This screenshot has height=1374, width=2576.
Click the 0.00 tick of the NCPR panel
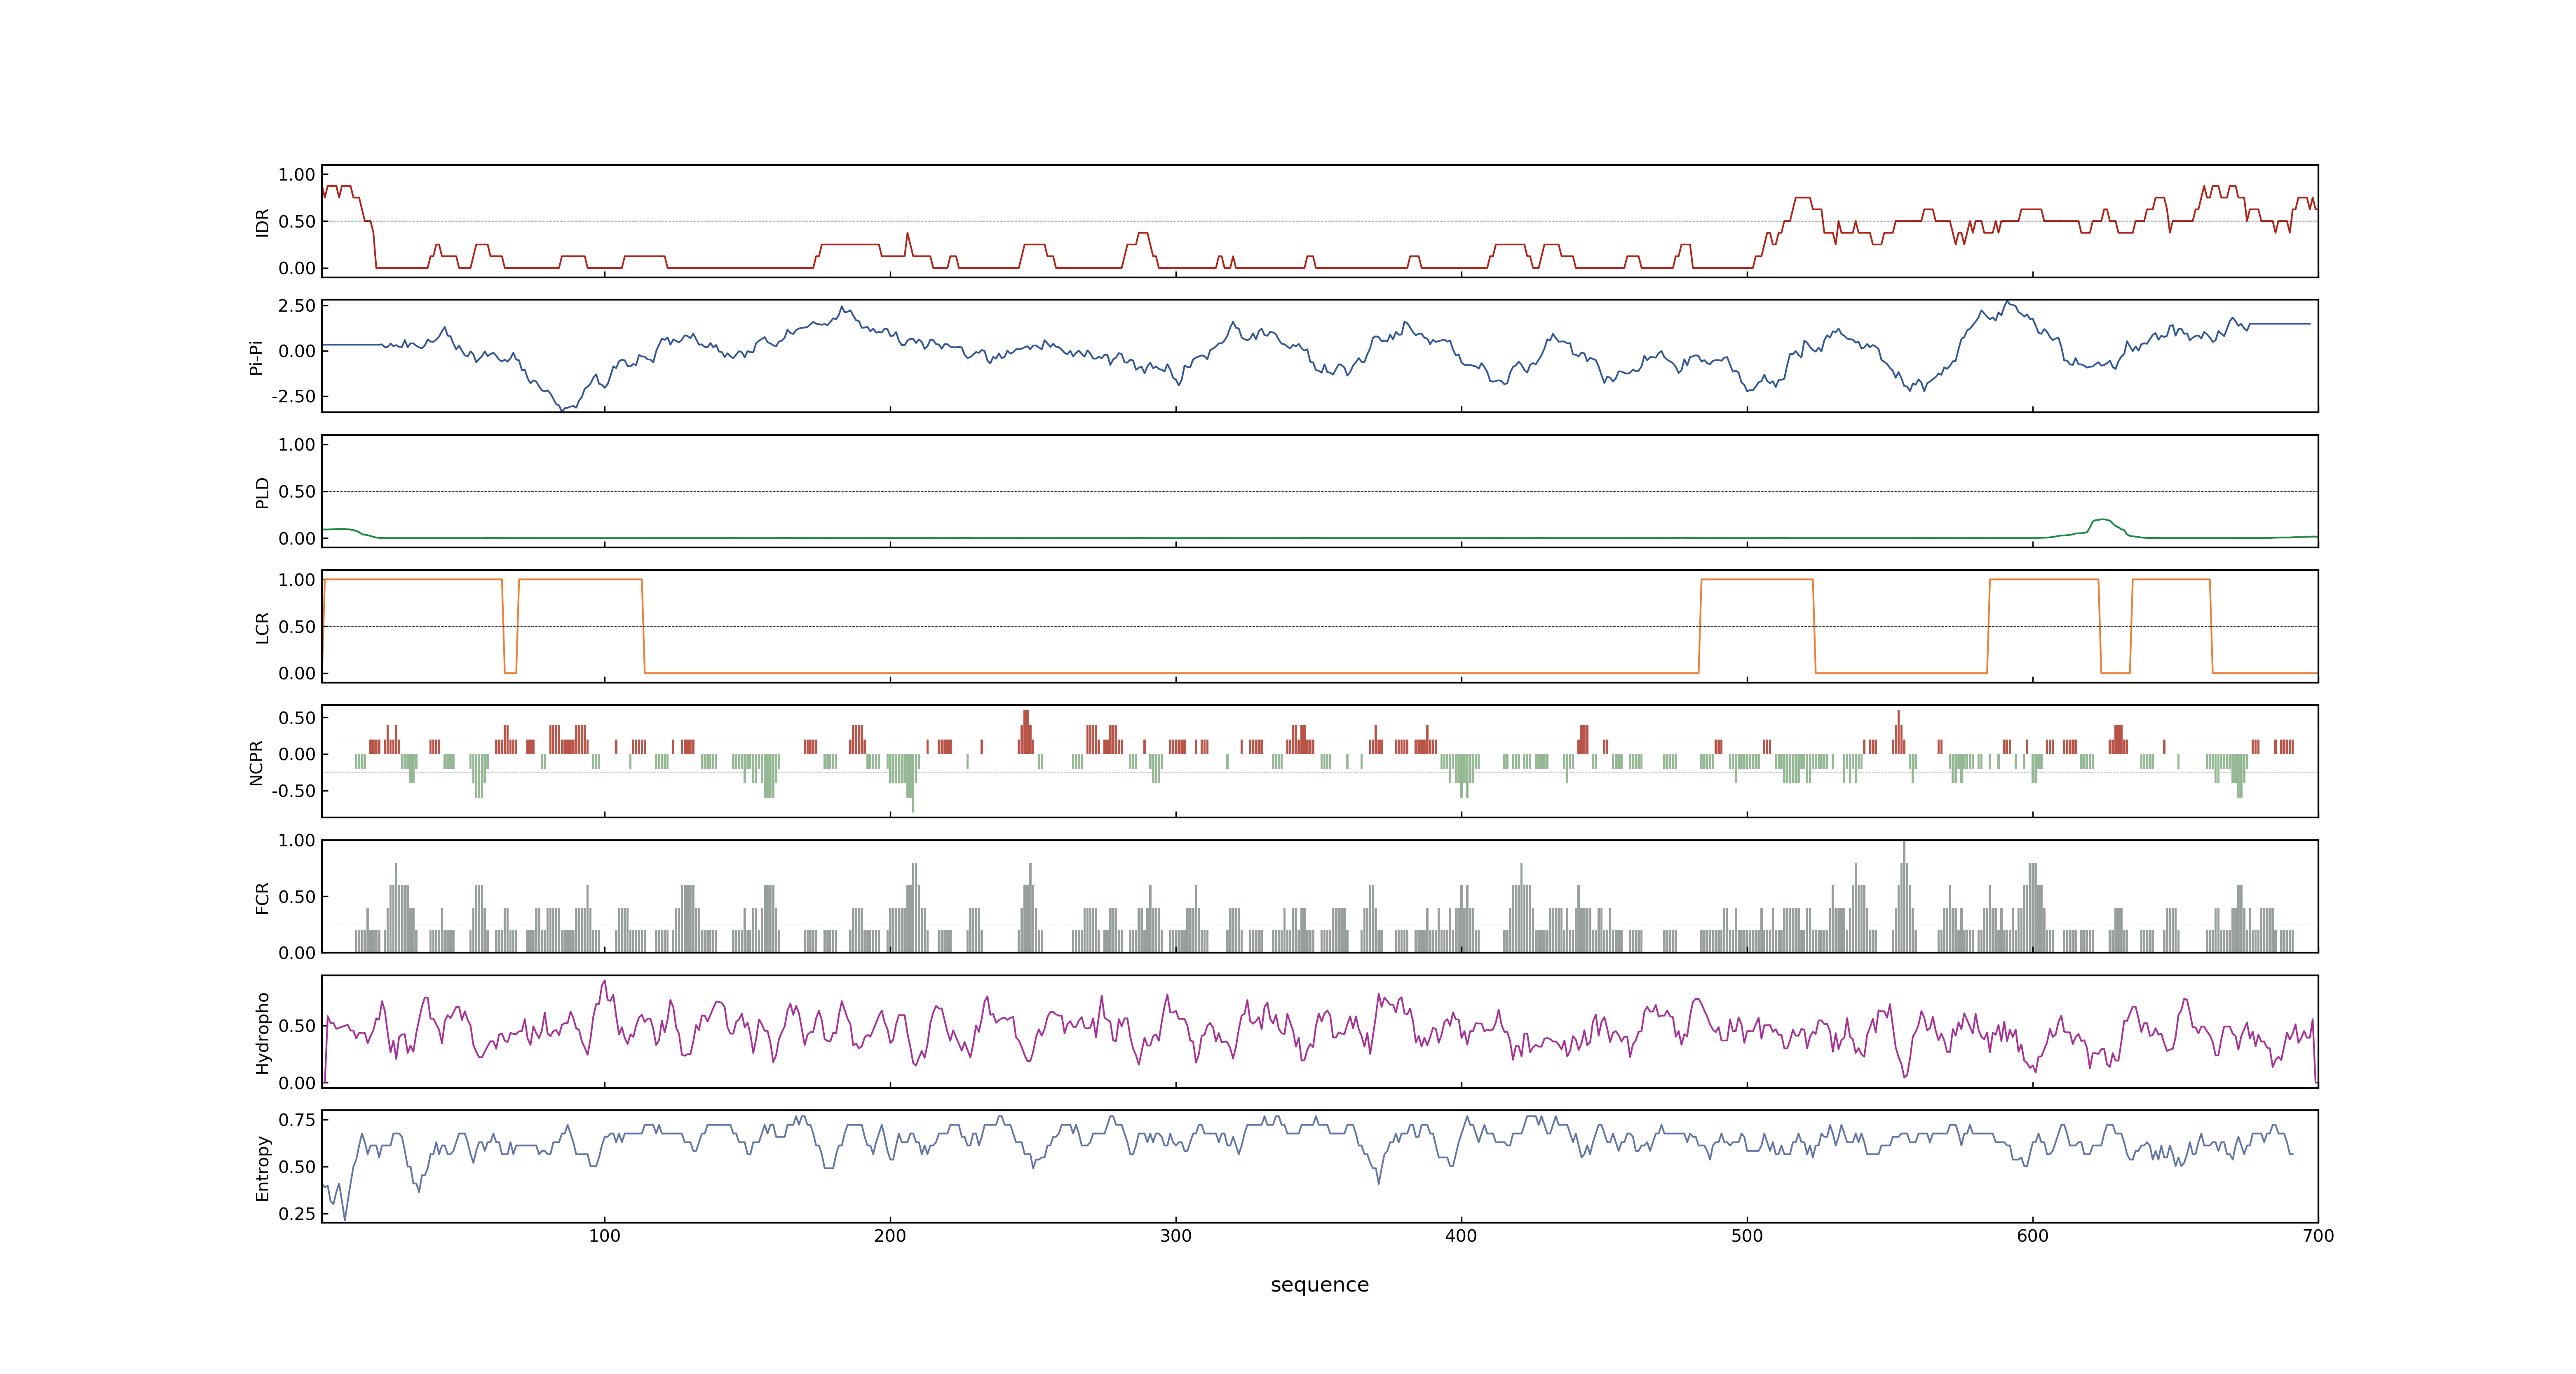tap(297, 755)
